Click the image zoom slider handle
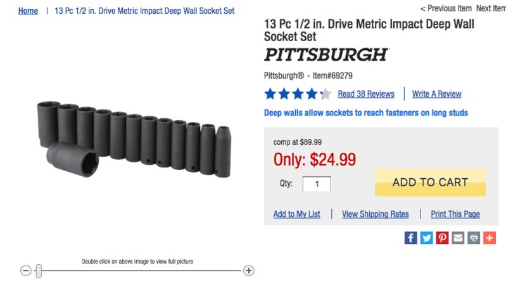Screen dimensions: 506x297 point(39,271)
